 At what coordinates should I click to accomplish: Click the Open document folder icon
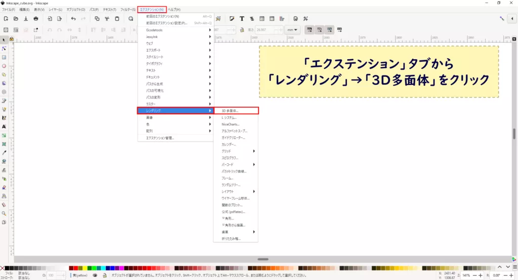[x=16, y=19]
